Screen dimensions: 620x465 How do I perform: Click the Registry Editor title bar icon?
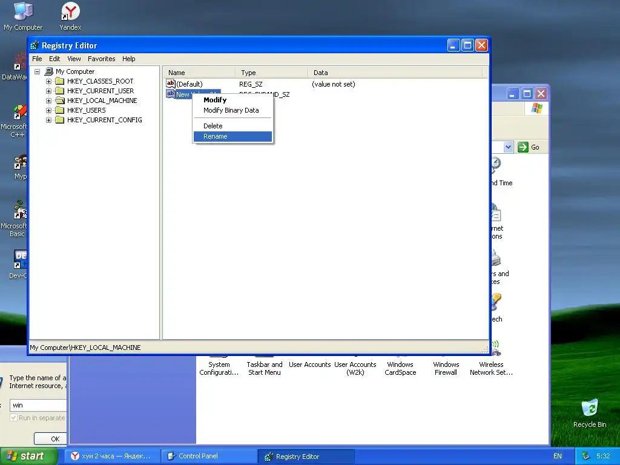[x=35, y=45]
